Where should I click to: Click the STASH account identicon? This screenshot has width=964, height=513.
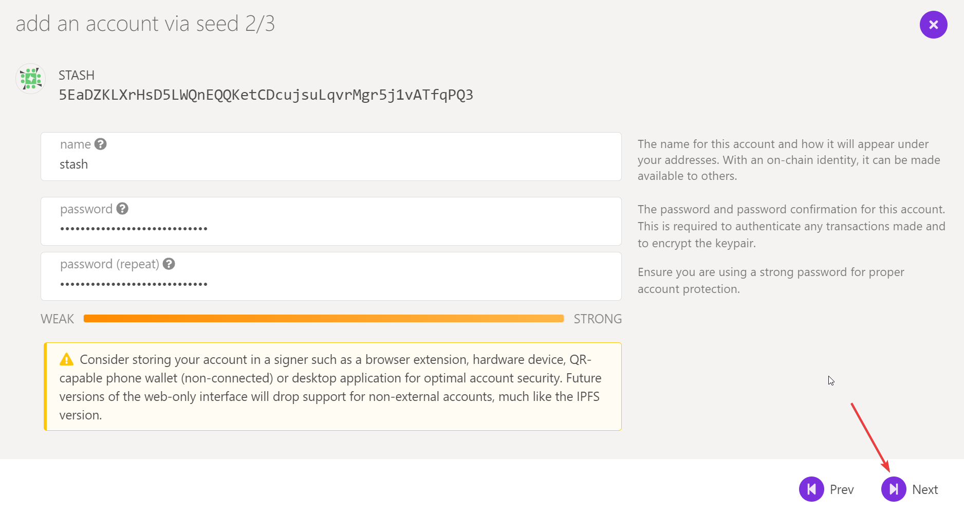pyautogui.click(x=31, y=79)
